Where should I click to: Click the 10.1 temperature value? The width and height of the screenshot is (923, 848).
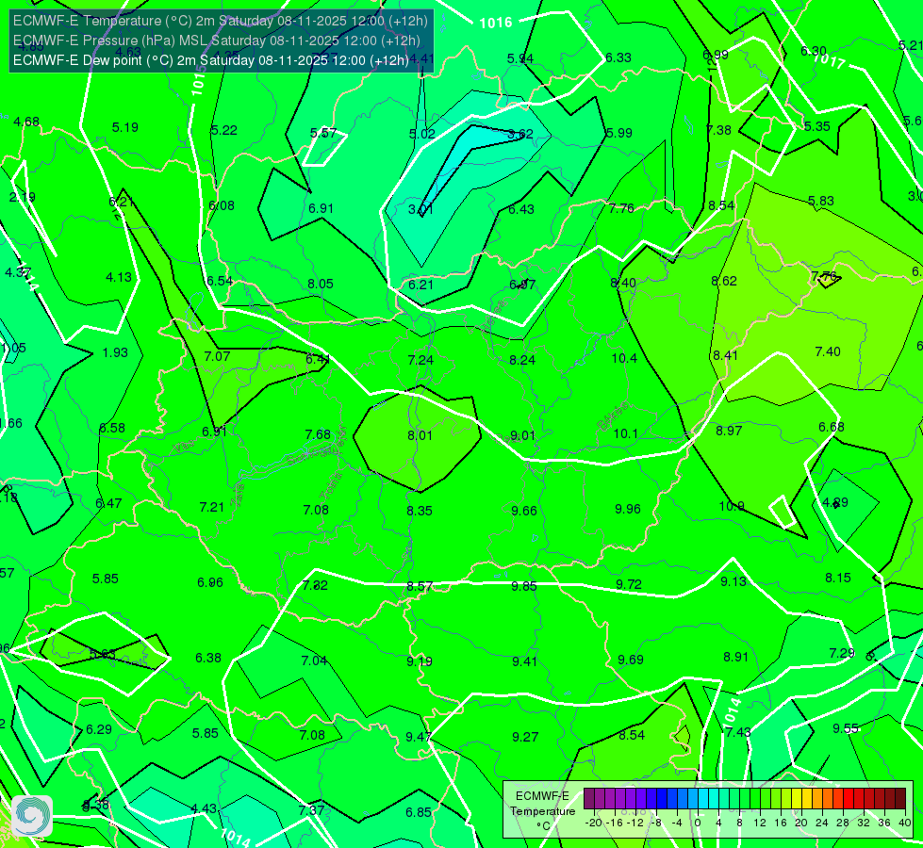pos(625,433)
